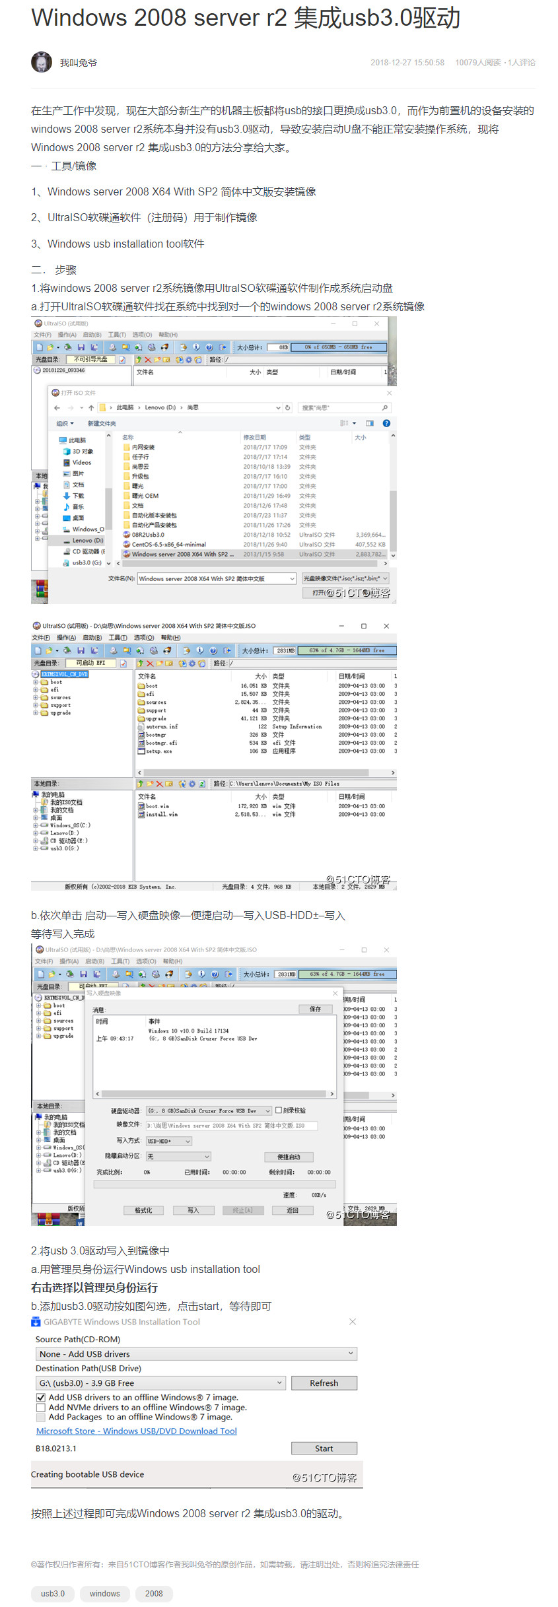Click the write progress bar under 完成比例
This screenshot has height=1607, width=558.
[x=215, y=1184]
